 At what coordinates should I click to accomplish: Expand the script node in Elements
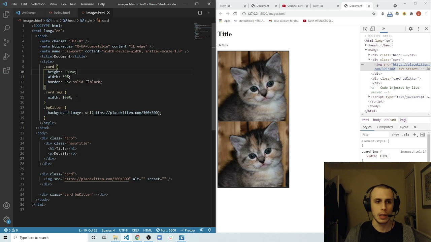tap(369, 97)
